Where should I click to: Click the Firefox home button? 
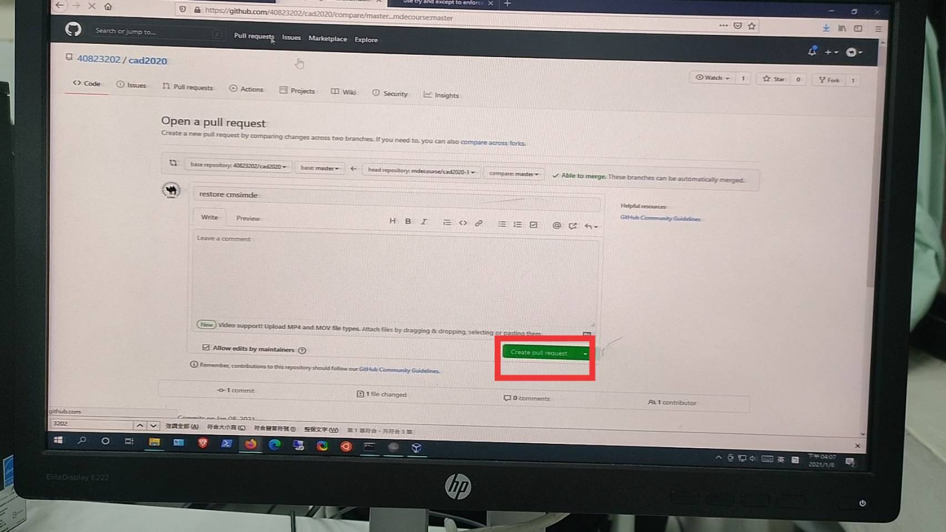pos(108,7)
